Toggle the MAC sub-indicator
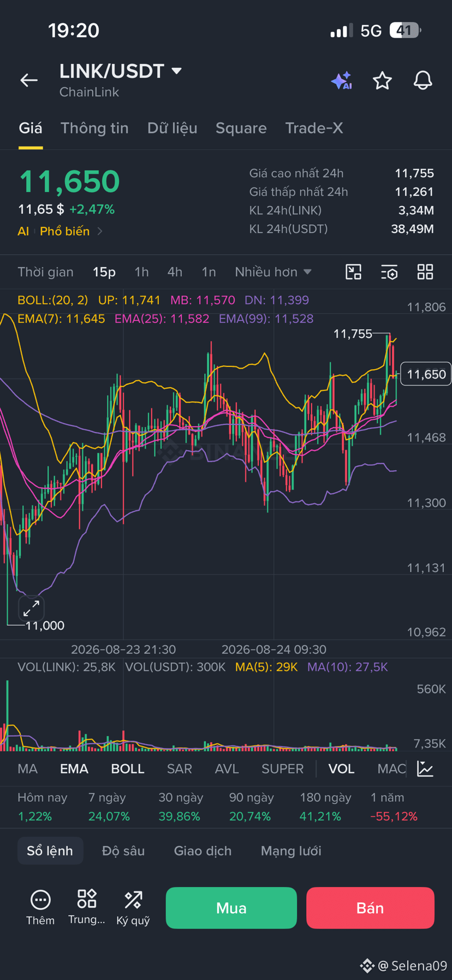The image size is (452, 980). [391, 769]
